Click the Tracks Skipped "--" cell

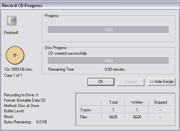(160, 110)
